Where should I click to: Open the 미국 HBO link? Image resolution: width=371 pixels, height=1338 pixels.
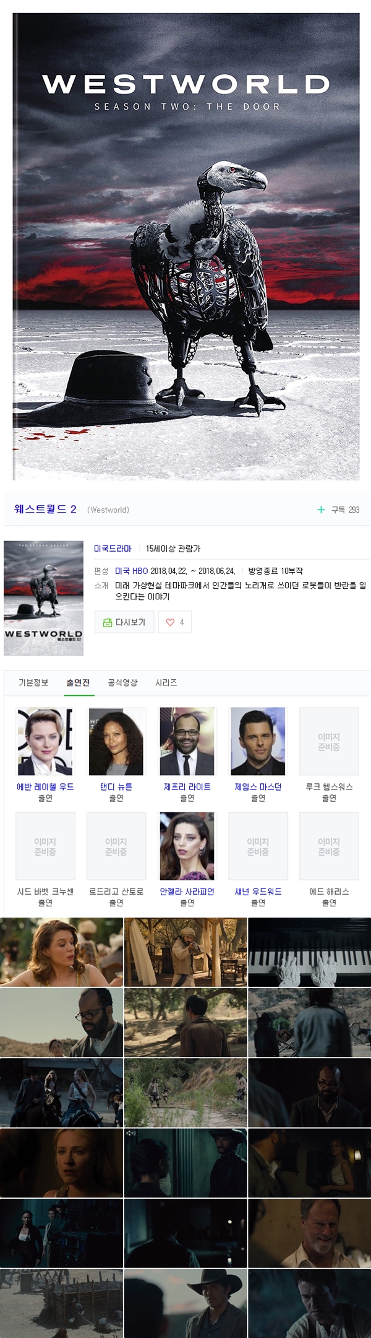click(x=131, y=571)
